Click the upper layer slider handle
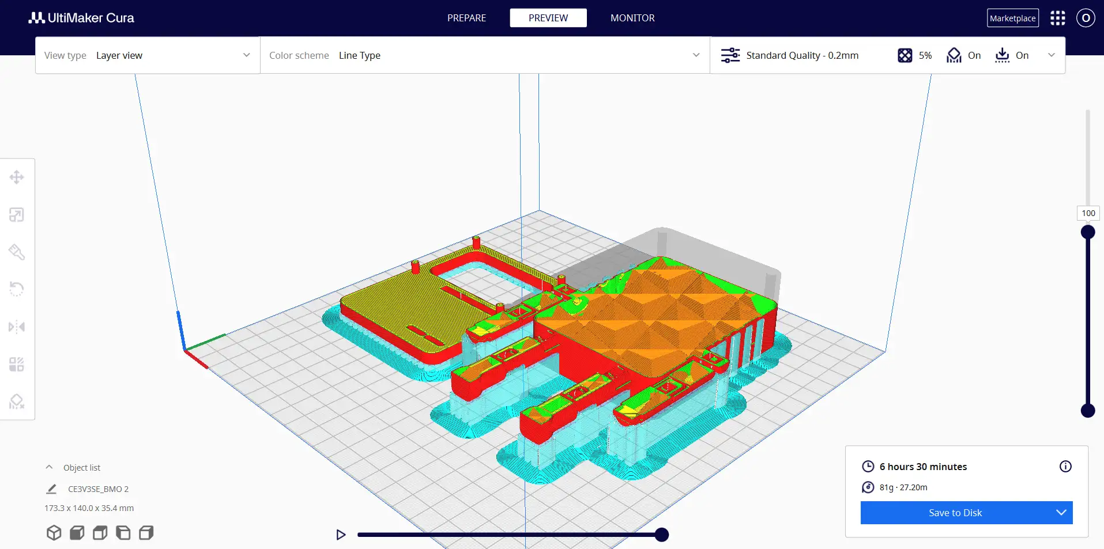The height and width of the screenshot is (549, 1104). point(1088,232)
